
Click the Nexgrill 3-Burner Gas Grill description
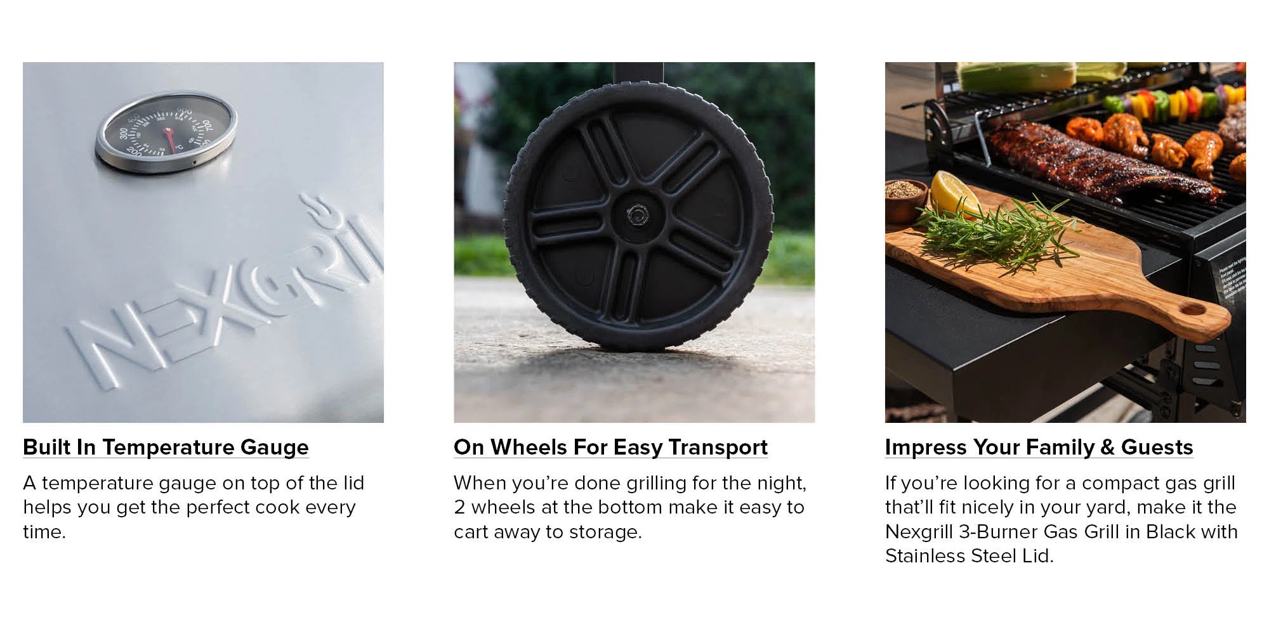click(1061, 519)
